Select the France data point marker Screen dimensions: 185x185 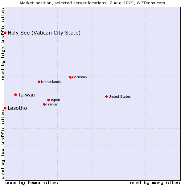pyautogui.click(x=44, y=105)
